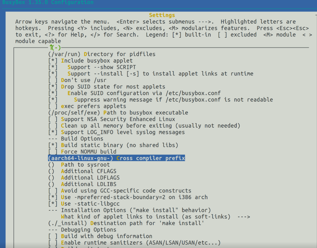Toggle Suppress warning message if busybox.conf not readable
The height and width of the screenshot is (248, 317).
click(161, 99)
